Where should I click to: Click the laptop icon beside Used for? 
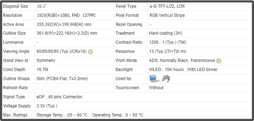point(154,79)
